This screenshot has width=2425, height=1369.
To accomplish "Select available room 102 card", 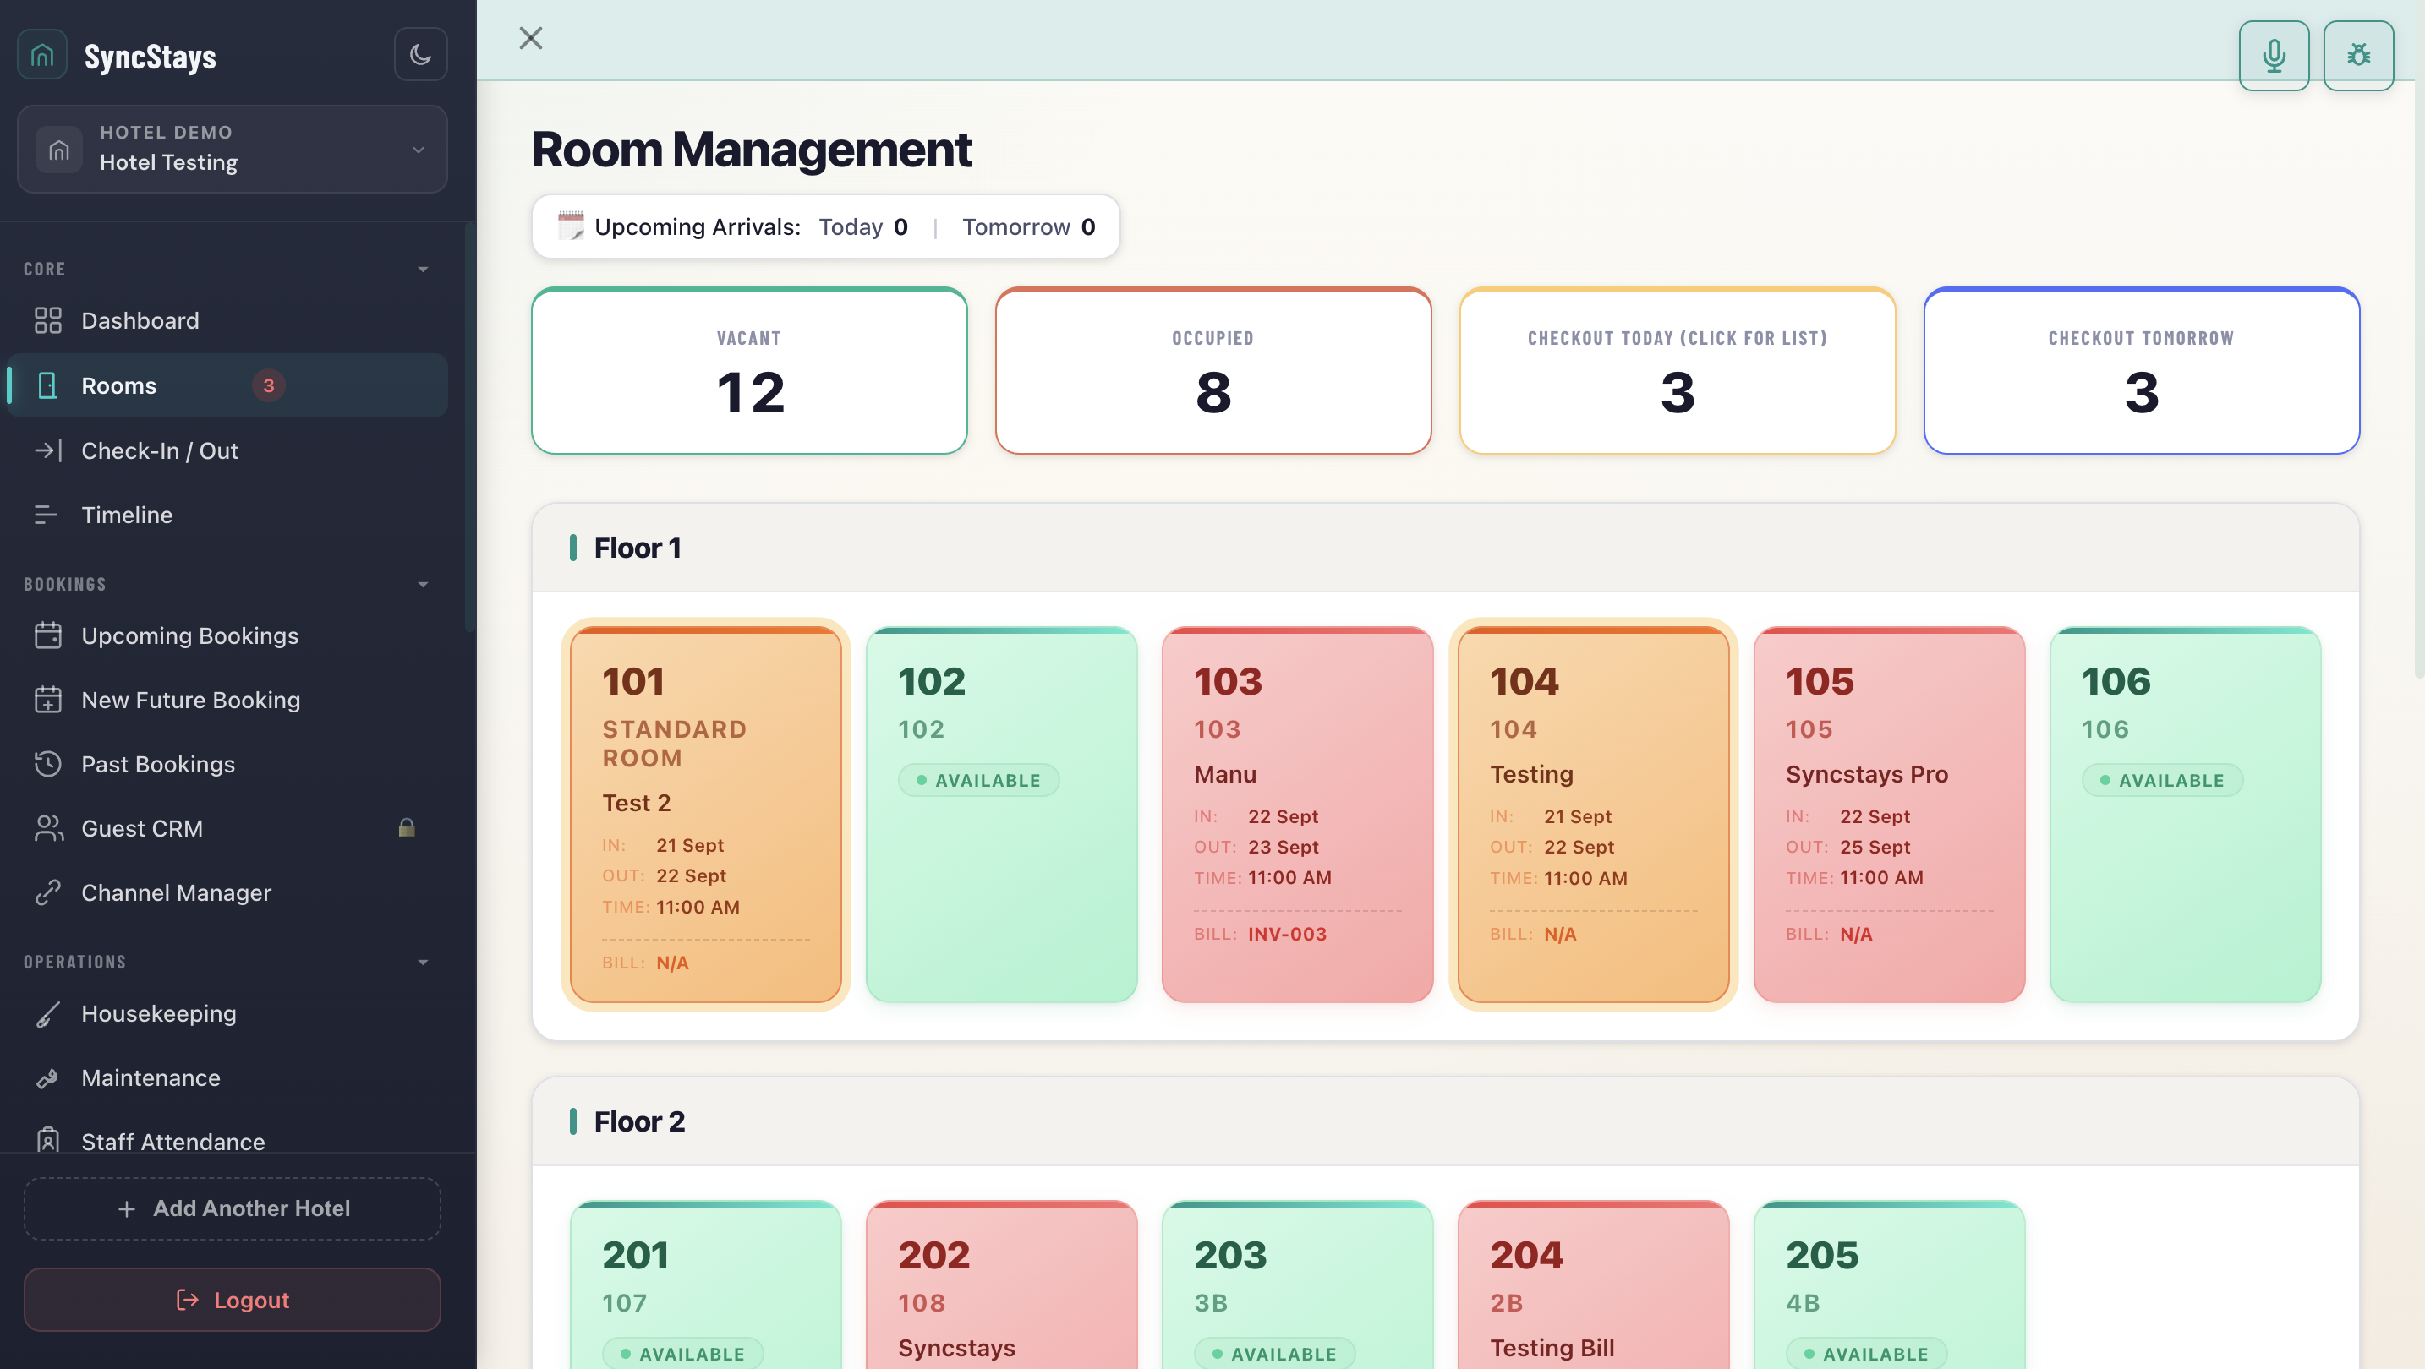I will point(1002,815).
